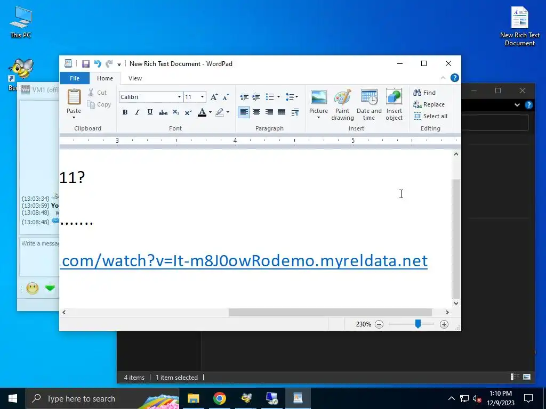Apply the text highlight color marker
546x409 pixels.
click(220, 112)
